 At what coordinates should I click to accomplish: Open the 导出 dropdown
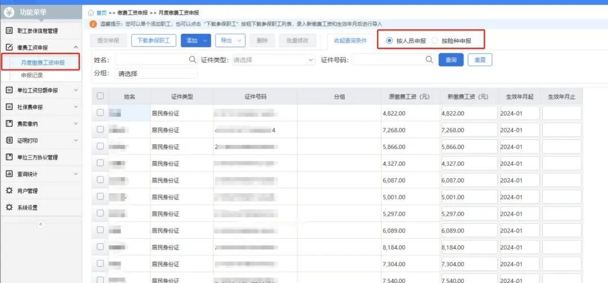(230, 40)
